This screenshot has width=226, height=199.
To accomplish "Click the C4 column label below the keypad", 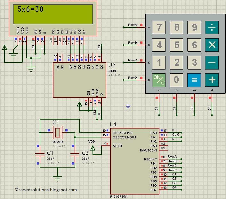I will coord(209,108).
